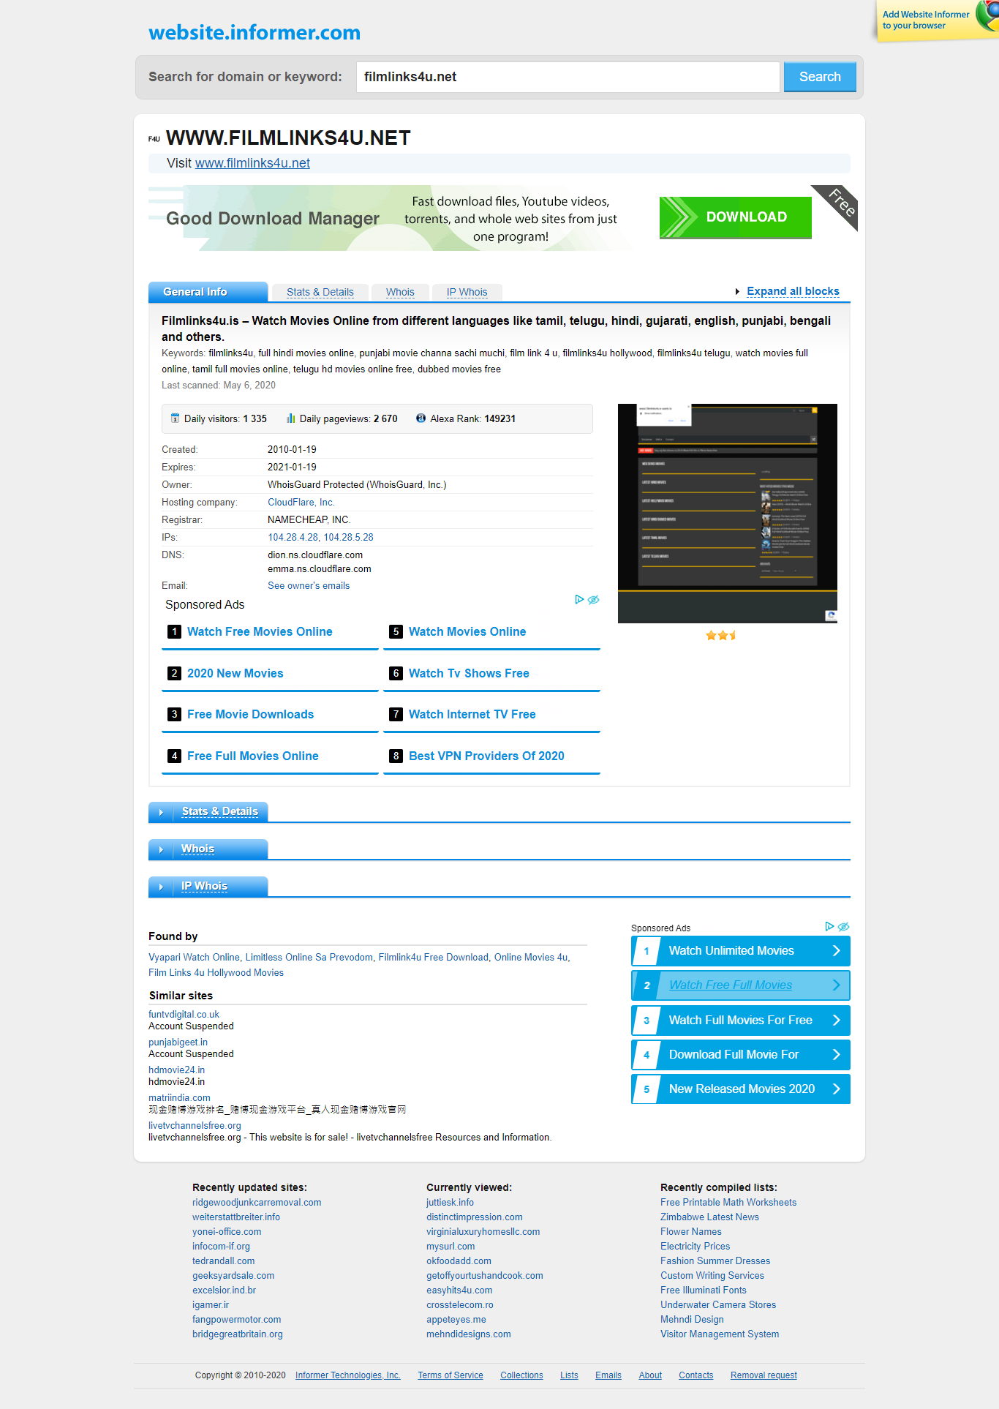Open Visitor Management System list

(720, 1334)
